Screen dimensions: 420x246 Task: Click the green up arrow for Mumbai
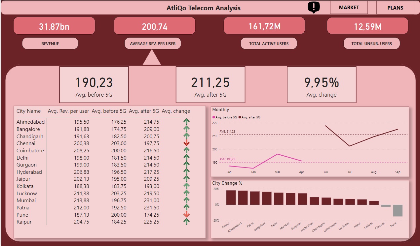[186, 200]
